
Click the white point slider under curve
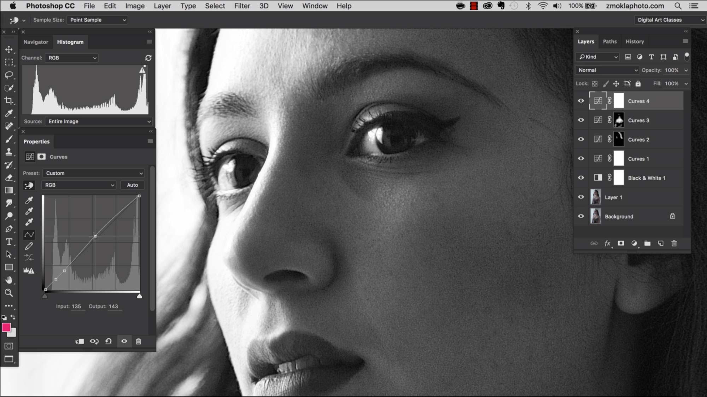pos(140,296)
